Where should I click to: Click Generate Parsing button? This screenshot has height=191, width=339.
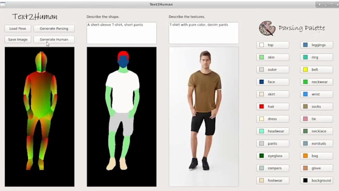click(x=54, y=28)
